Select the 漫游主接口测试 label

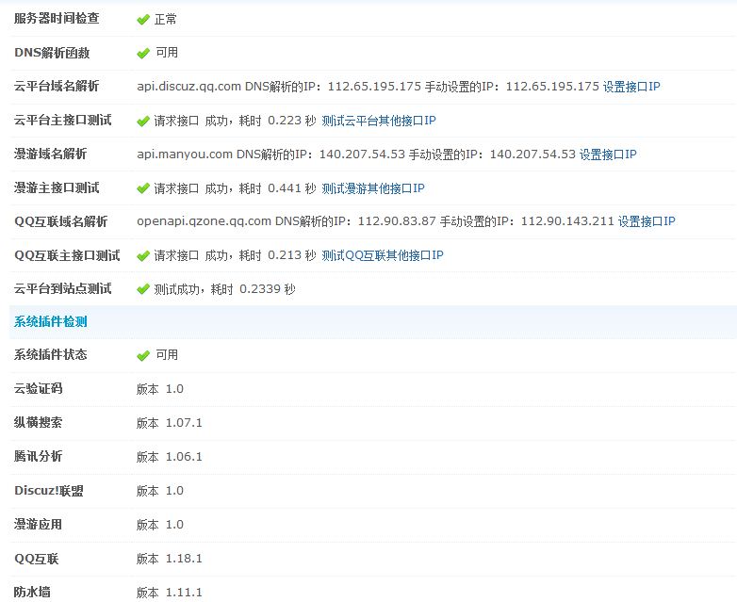tap(57, 188)
